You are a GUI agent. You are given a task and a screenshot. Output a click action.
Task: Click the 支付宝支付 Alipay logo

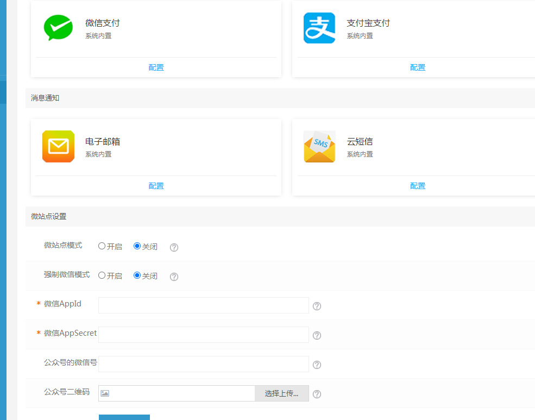(319, 28)
